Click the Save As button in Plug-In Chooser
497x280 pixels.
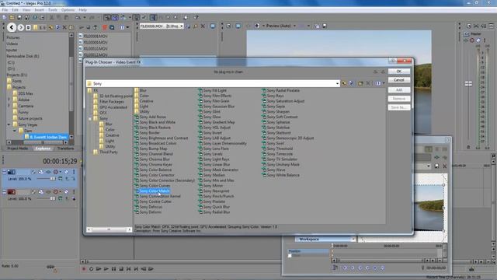[x=398, y=107]
